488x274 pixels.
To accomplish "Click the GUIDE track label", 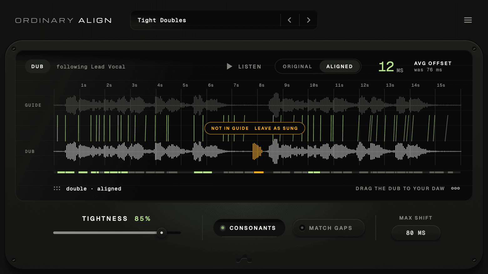I will click(33, 105).
